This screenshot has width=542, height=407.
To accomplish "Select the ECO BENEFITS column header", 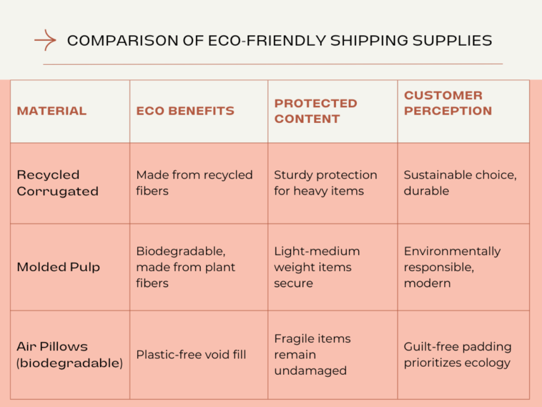I will click(x=185, y=111).
